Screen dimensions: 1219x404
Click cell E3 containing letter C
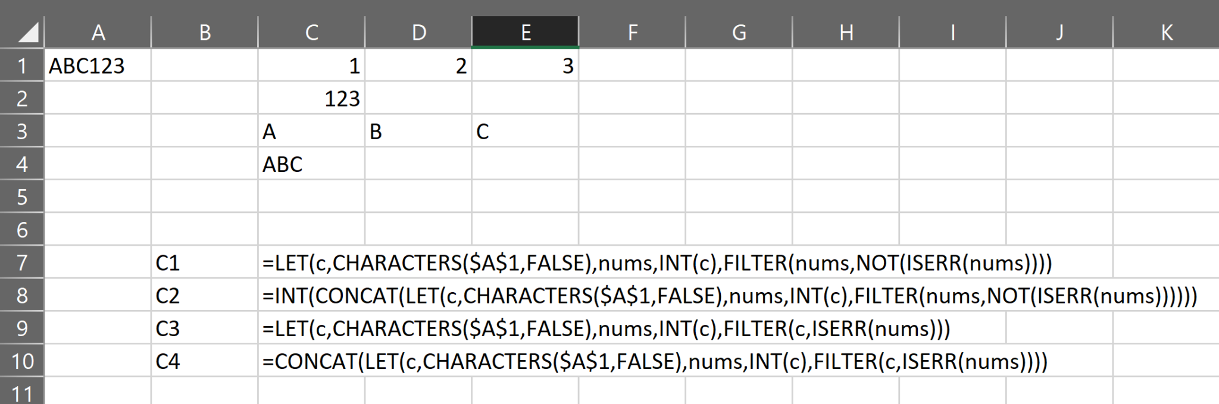click(525, 131)
